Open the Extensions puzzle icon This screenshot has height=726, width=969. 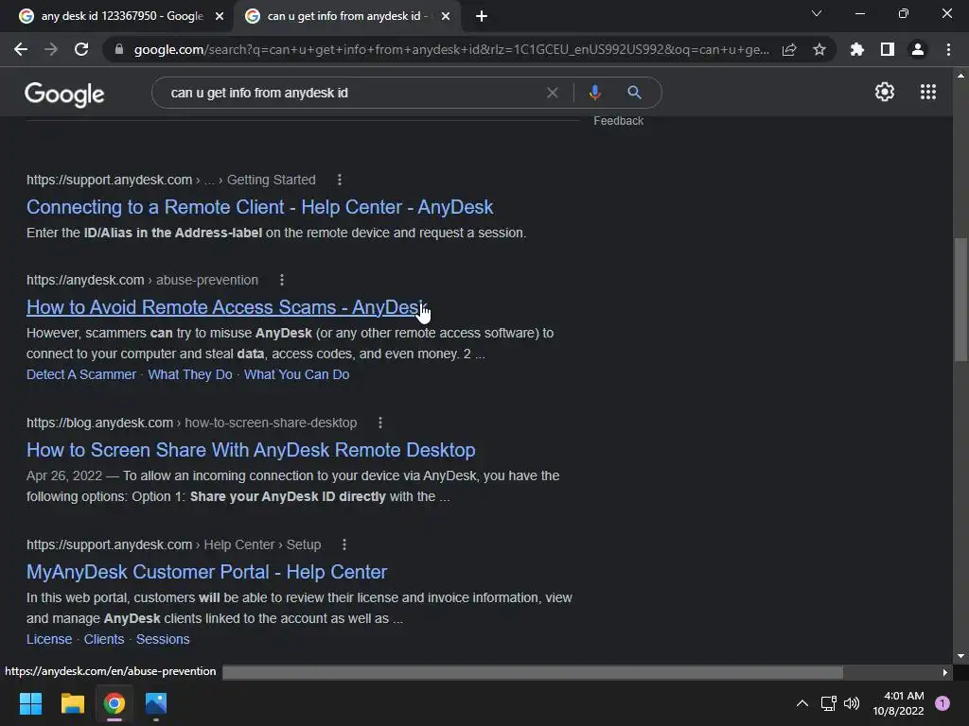coord(857,49)
